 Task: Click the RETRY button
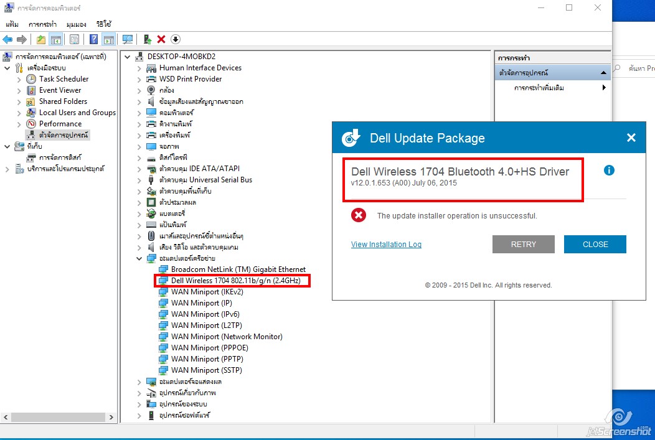(x=524, y=244)
